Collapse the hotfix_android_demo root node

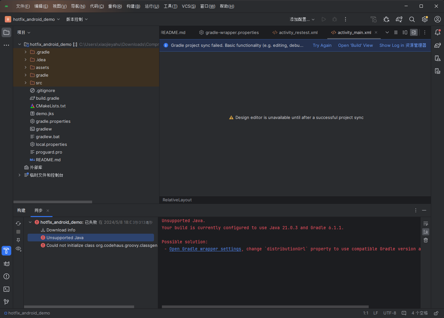(20, 44)
